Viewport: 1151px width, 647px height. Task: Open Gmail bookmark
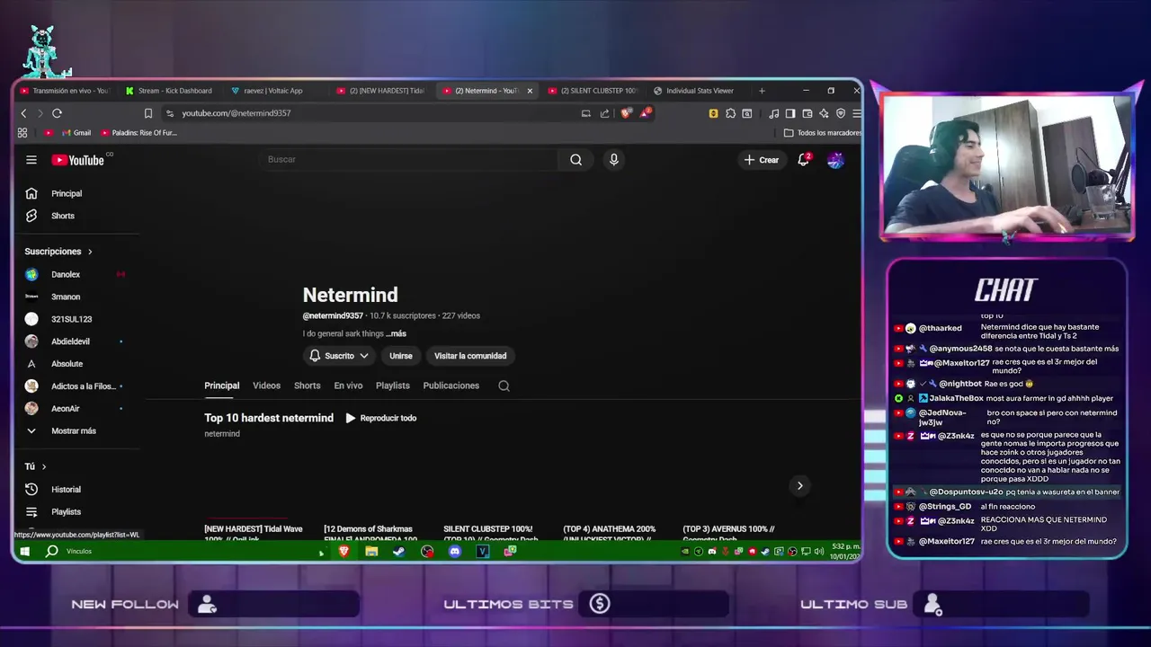pyautogui.click(x=76, y=133)
